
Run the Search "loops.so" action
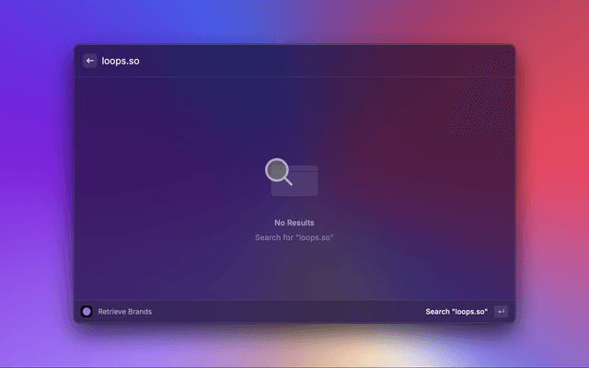coord(456,311)
